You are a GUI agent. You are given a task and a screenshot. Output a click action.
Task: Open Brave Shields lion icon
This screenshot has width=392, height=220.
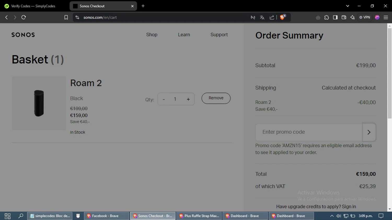[283, 17]
